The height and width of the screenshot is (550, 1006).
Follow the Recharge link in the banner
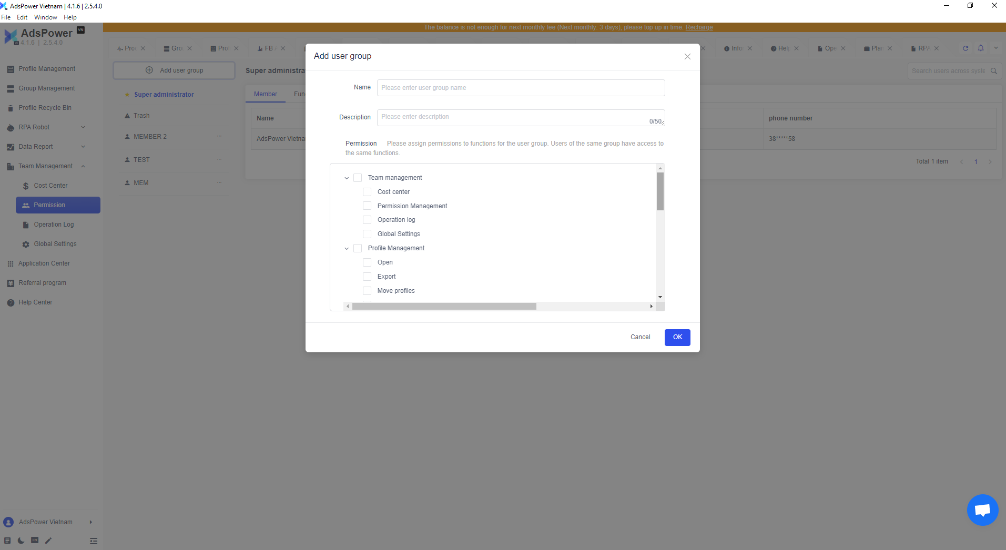tap(699, 27)
